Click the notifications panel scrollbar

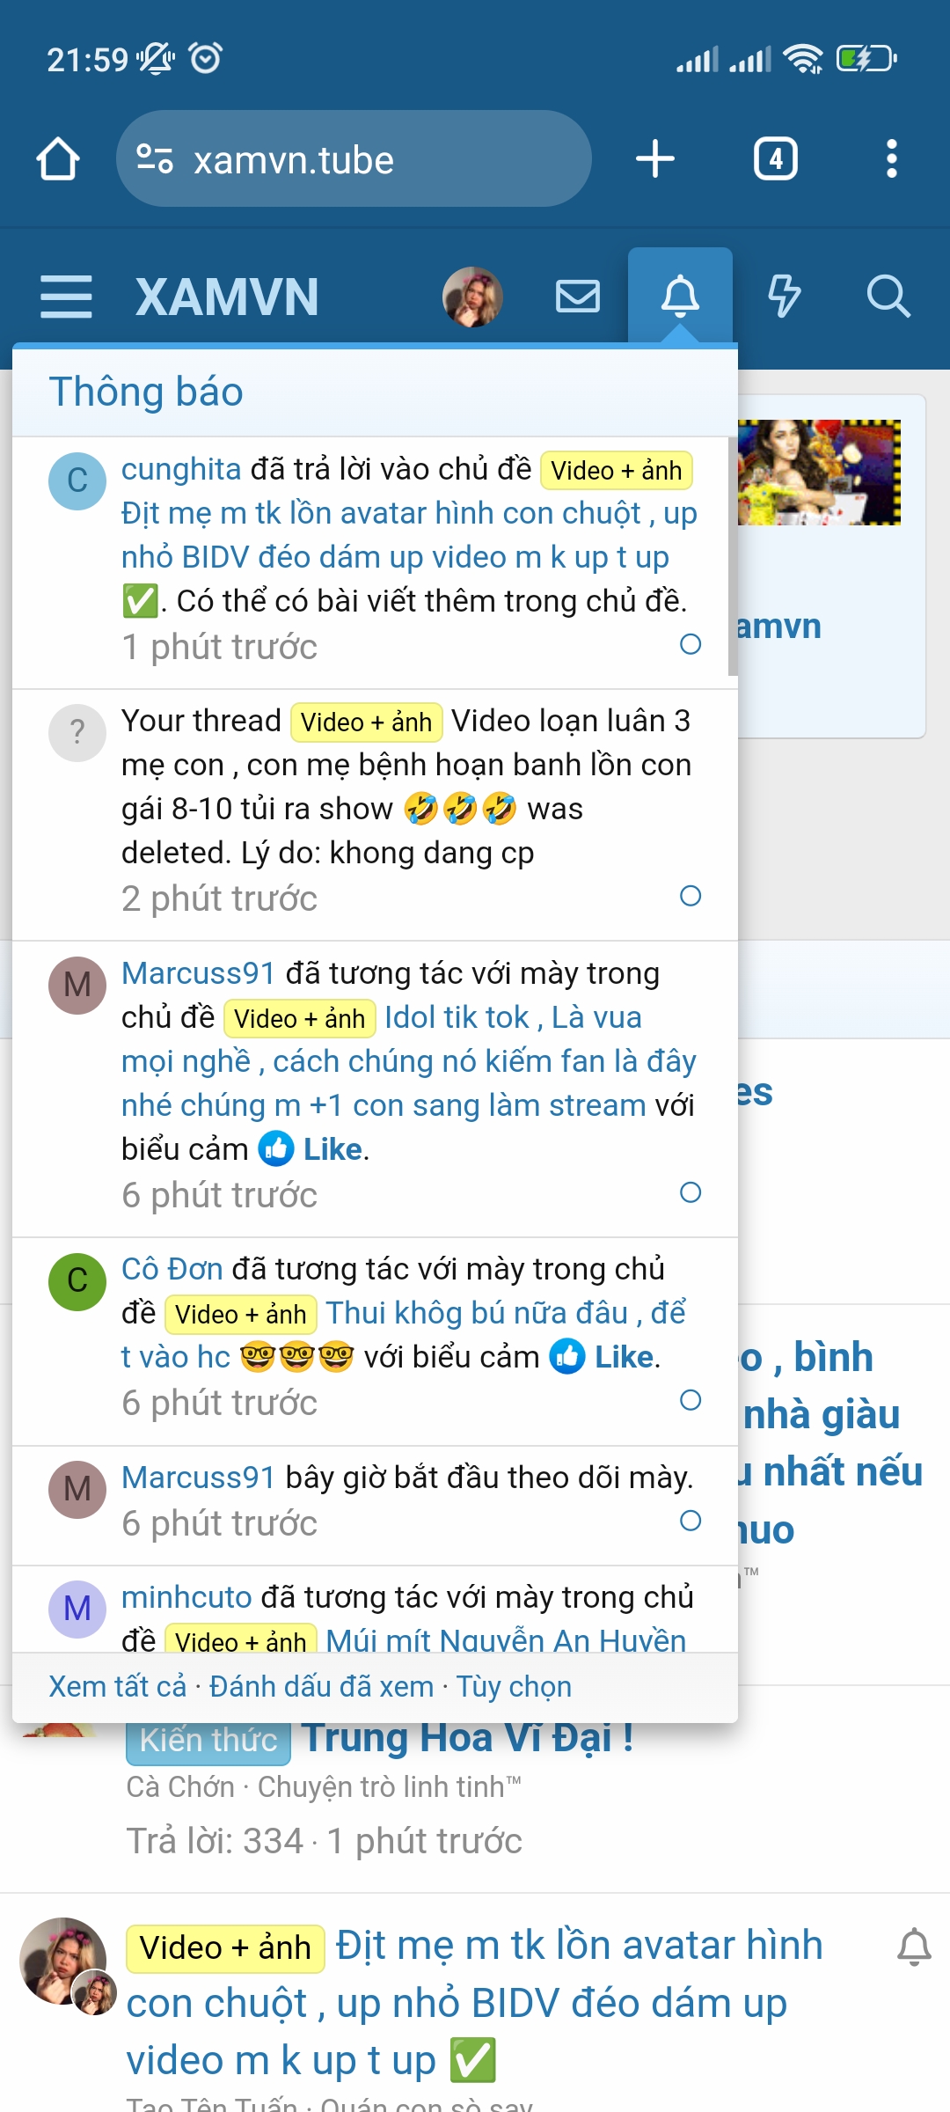click(x=732, y=556)
